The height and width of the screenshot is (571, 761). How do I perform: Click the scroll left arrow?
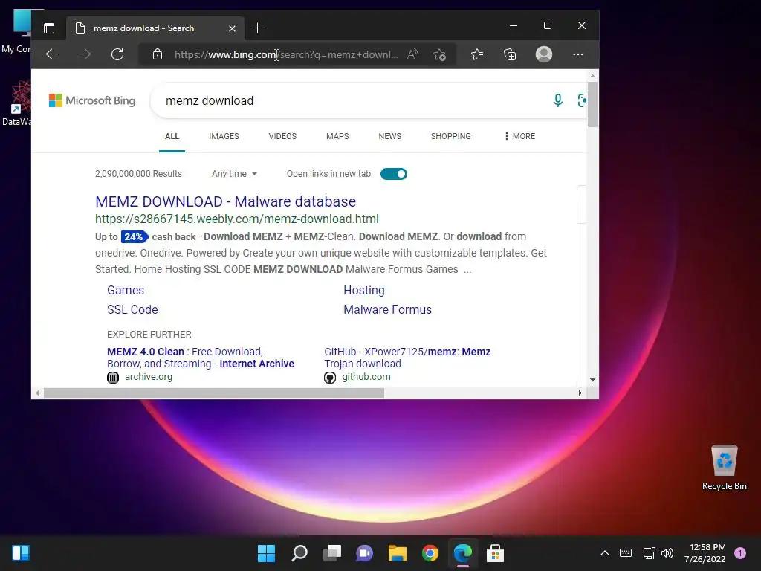(x=37, y=393)
